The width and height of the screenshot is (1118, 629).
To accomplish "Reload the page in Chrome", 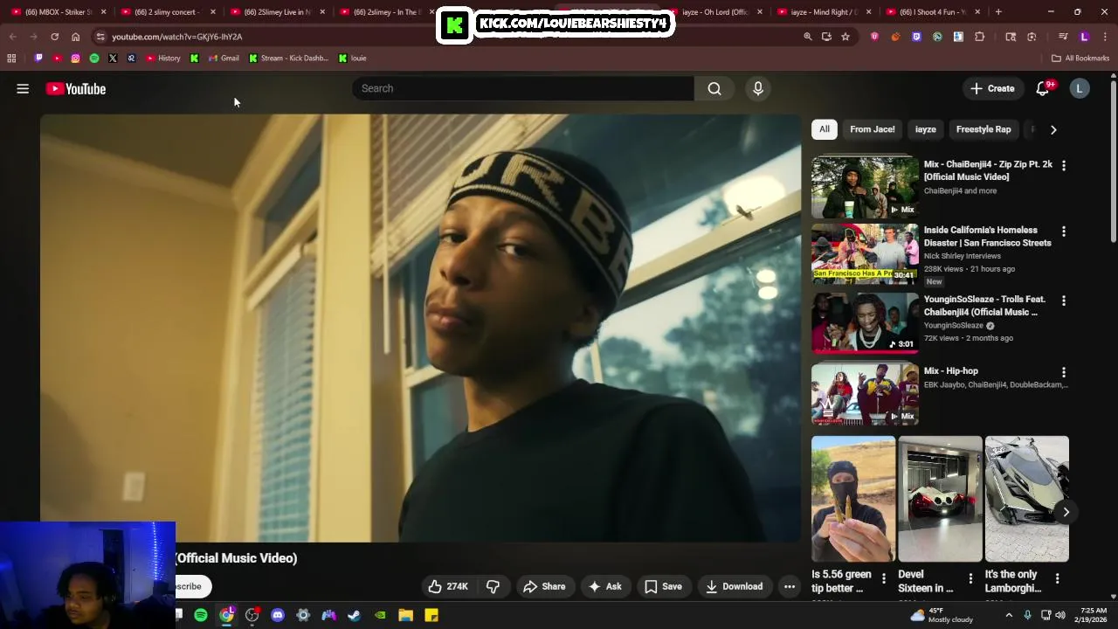I will point(54,37).
